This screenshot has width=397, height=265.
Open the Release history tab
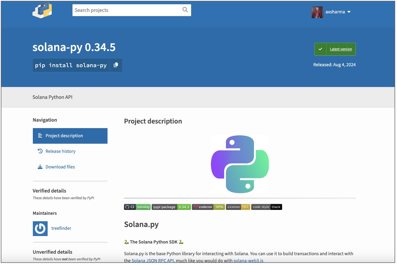pyautogui.click(x=60, y=151)
